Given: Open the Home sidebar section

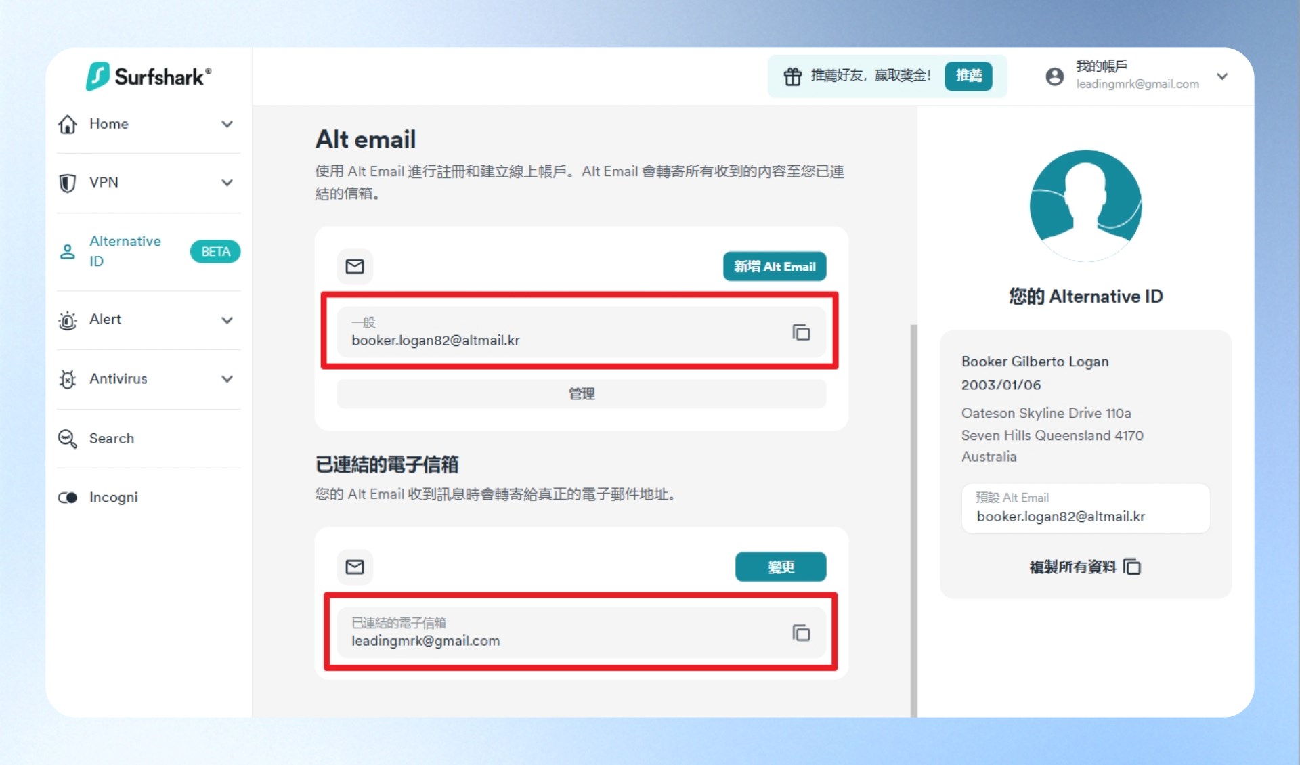Looking at the screenshot, I should click(149, 124).
